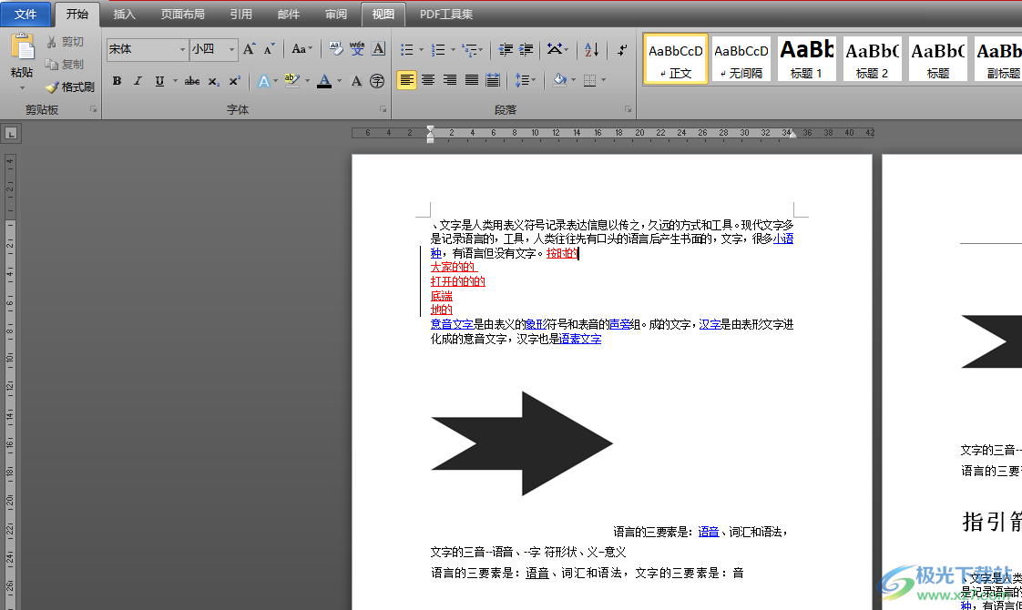Image resolution: width=1022 pixels, height=610 pixels.
Task: Switch to the 视图 (View) tab
Action: coord(383,15)
